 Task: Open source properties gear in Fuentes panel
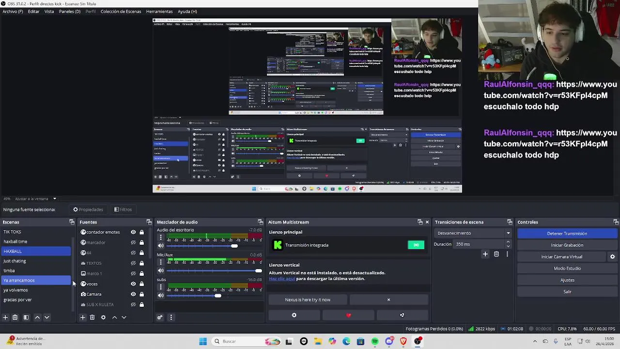(103, 317)
